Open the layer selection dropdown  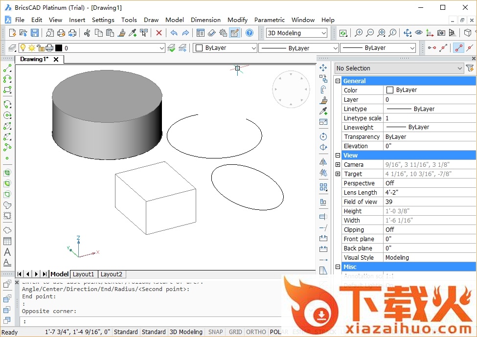[x=114, y=48]
